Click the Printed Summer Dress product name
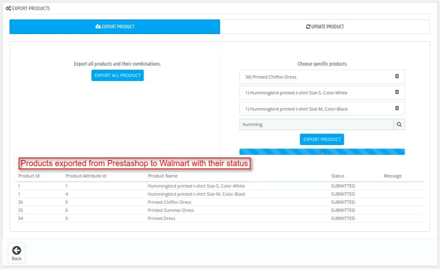440x269 pixels. pos(171,210)
